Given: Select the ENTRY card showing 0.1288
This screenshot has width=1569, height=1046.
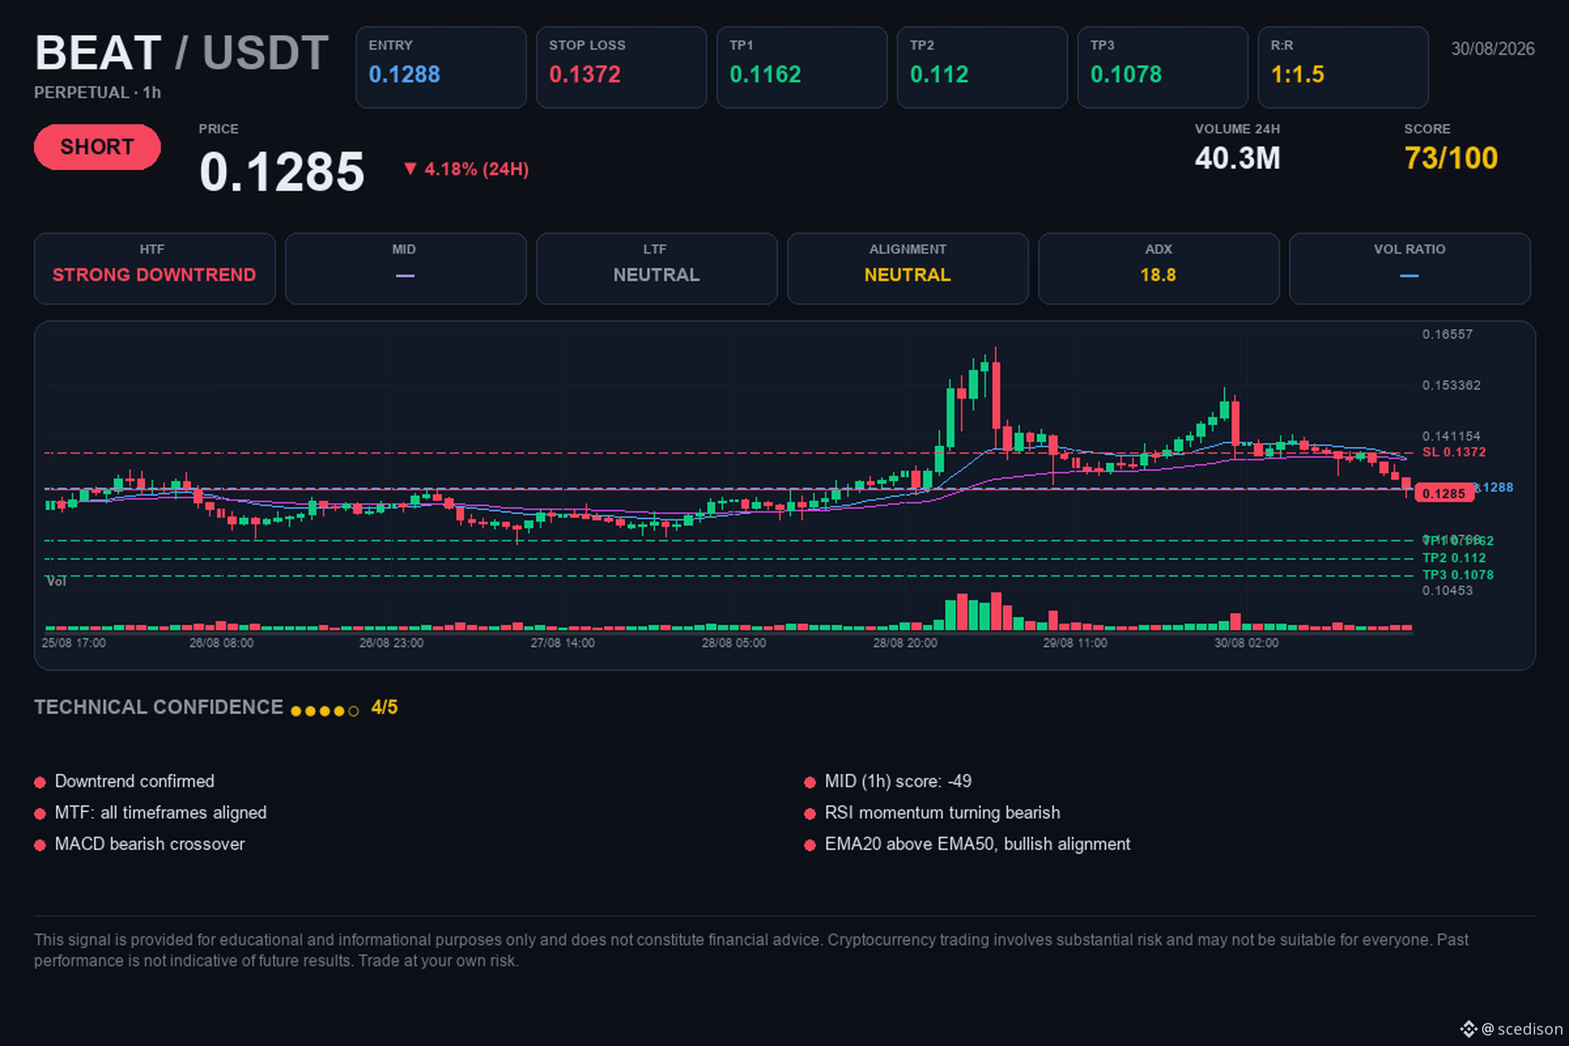Looking at the screenshot, I should pyautogui.click(x=441, y=67).
